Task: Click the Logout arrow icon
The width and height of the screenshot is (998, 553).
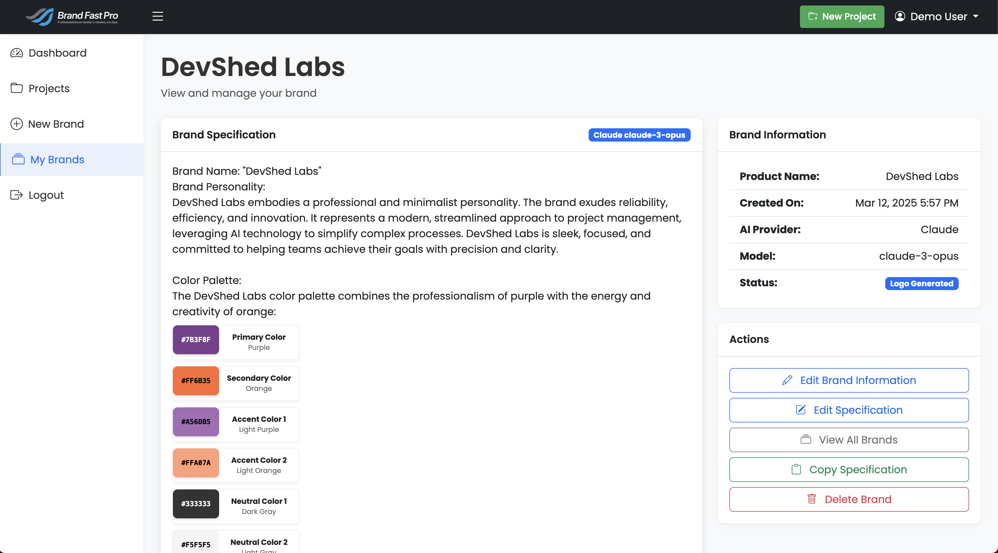Action: 17,195
